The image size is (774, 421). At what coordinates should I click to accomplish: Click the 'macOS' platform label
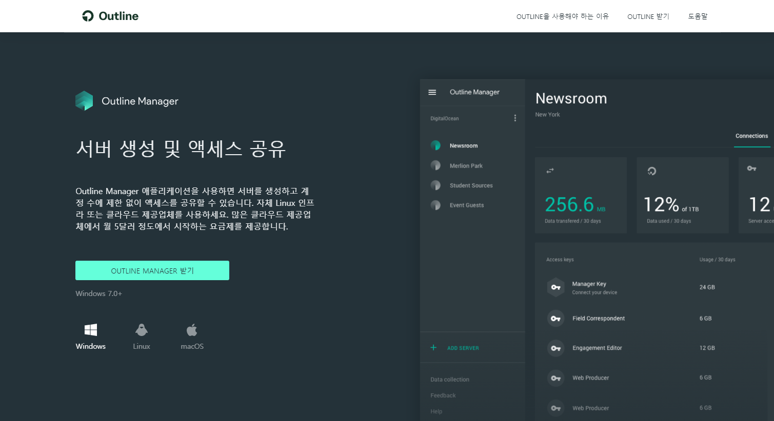pyautogui.click(x=192, y=346)
